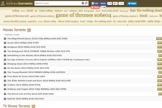
Task: Select the 'fear the walking dead' tag
Action: pos(146,10)
